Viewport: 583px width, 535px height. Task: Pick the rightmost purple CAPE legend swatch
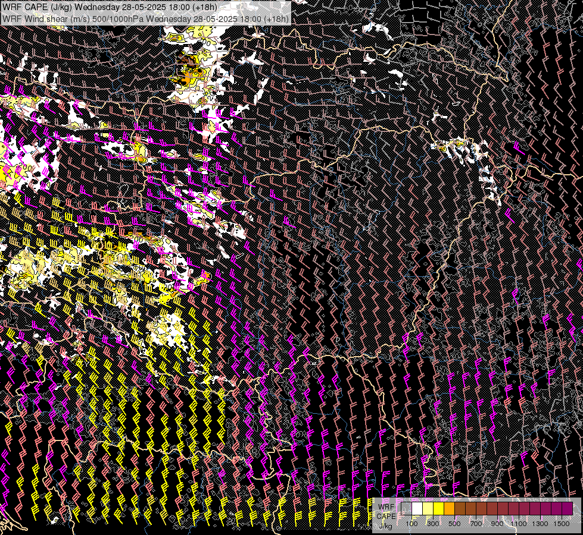click(567, 508)
